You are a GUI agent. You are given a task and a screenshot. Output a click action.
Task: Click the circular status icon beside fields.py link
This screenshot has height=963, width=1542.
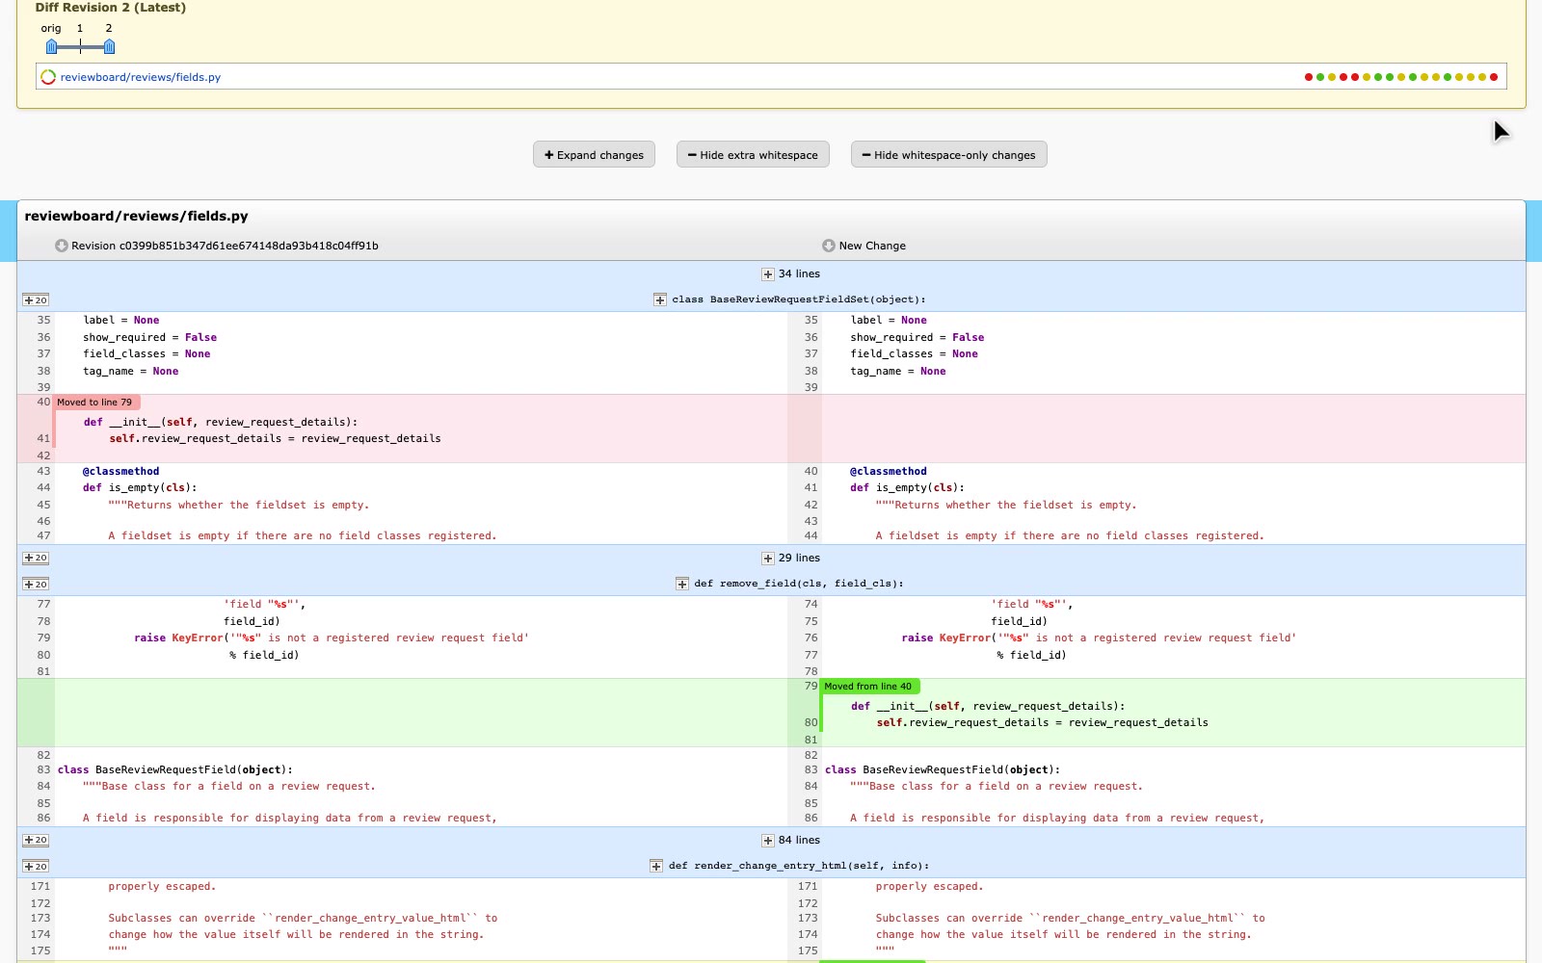tap(48, 77)
